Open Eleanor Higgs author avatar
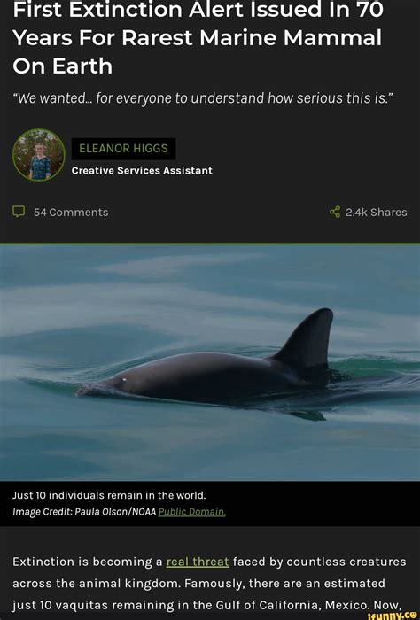 click(39, 155)
